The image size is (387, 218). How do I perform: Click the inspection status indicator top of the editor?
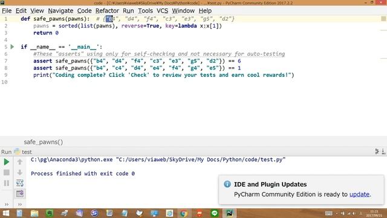(383, 19)
